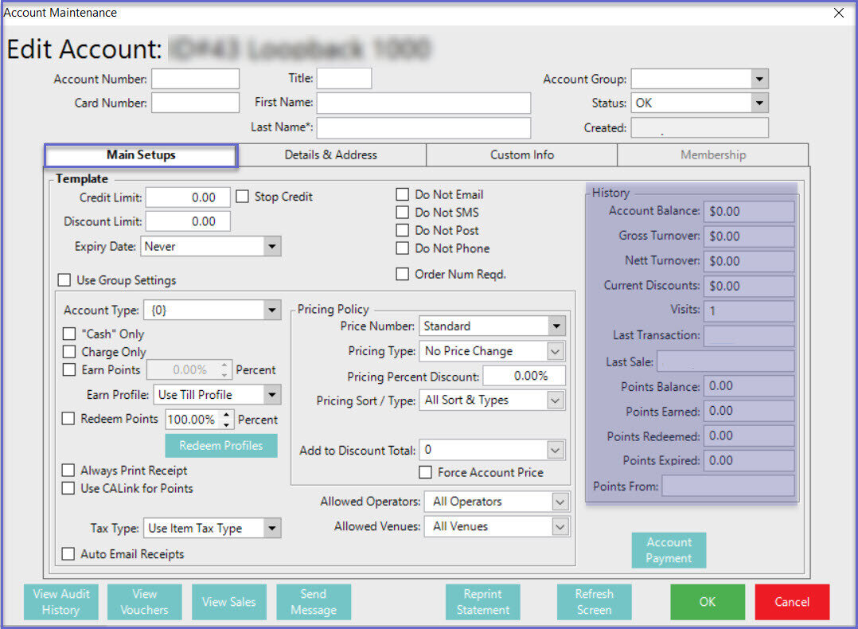
Task: Confirm changes with the green OK button
Action: click(708, 602)
